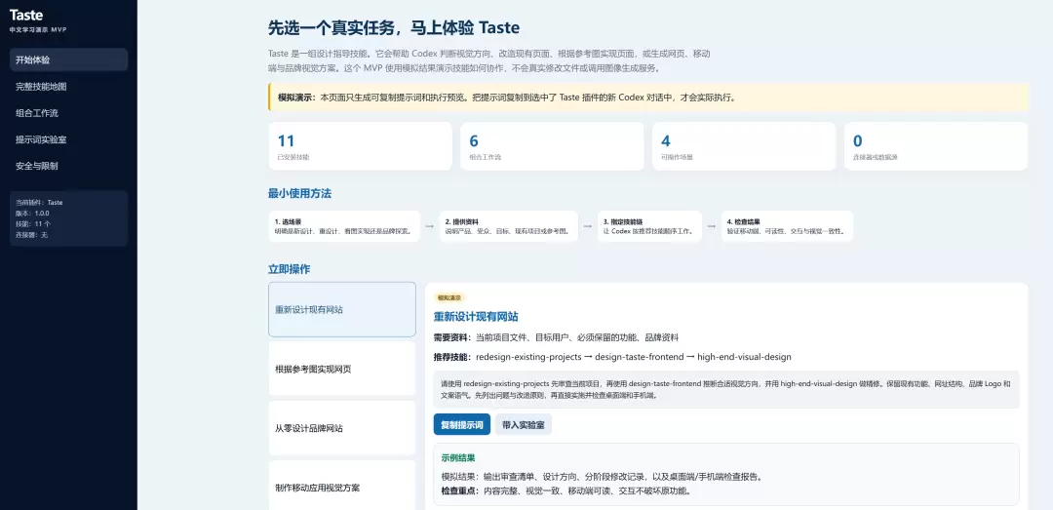1053x510 pixels.
Task: Click the Taste logo in the sidebar
Action: click(26, 16)
